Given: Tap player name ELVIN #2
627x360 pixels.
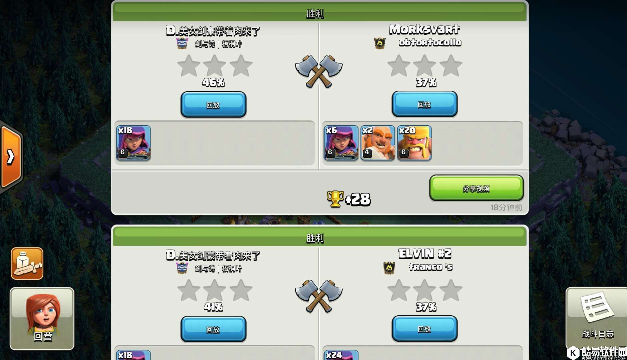Looking at the screenshot, I should 425,254.
